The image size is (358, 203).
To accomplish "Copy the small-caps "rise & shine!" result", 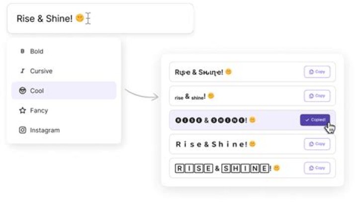I will pyautogui.click(x=317, y=96).
